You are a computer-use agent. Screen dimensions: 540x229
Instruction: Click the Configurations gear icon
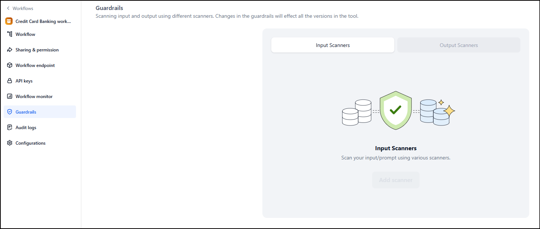[10, 143]
